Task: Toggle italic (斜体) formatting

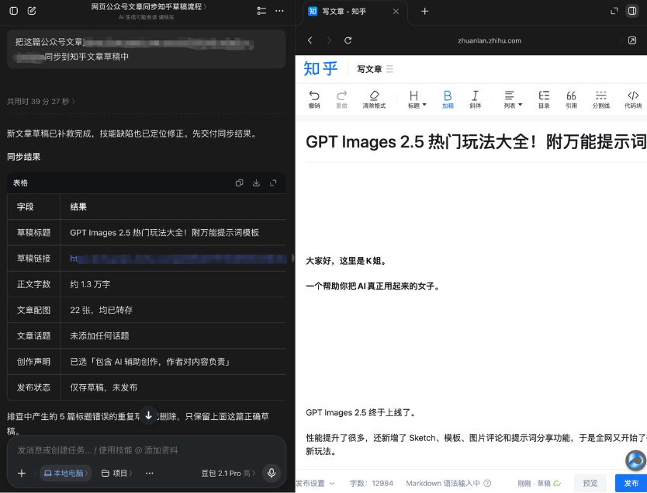Action: pyautogui.click(x=476, y=99)
